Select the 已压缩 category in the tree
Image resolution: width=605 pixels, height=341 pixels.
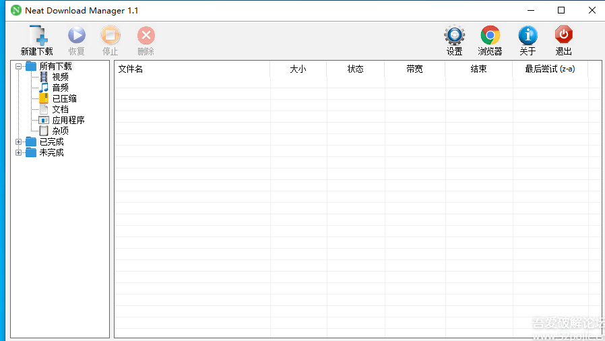pyautogui.click(x=64, y=99)
